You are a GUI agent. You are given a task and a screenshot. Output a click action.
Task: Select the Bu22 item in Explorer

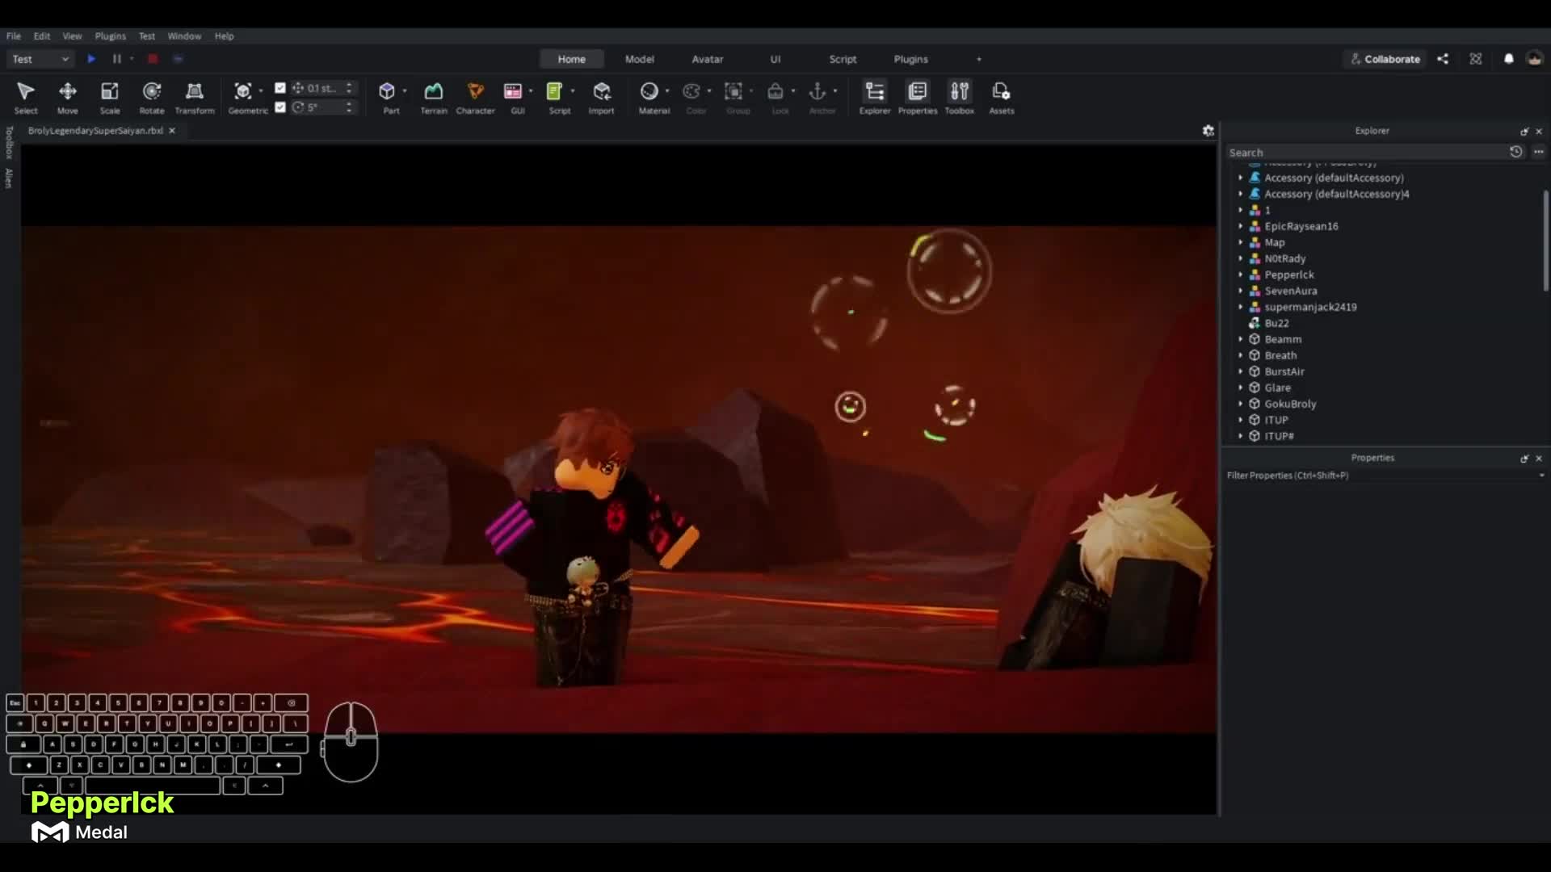click(x=1276, y=323)
